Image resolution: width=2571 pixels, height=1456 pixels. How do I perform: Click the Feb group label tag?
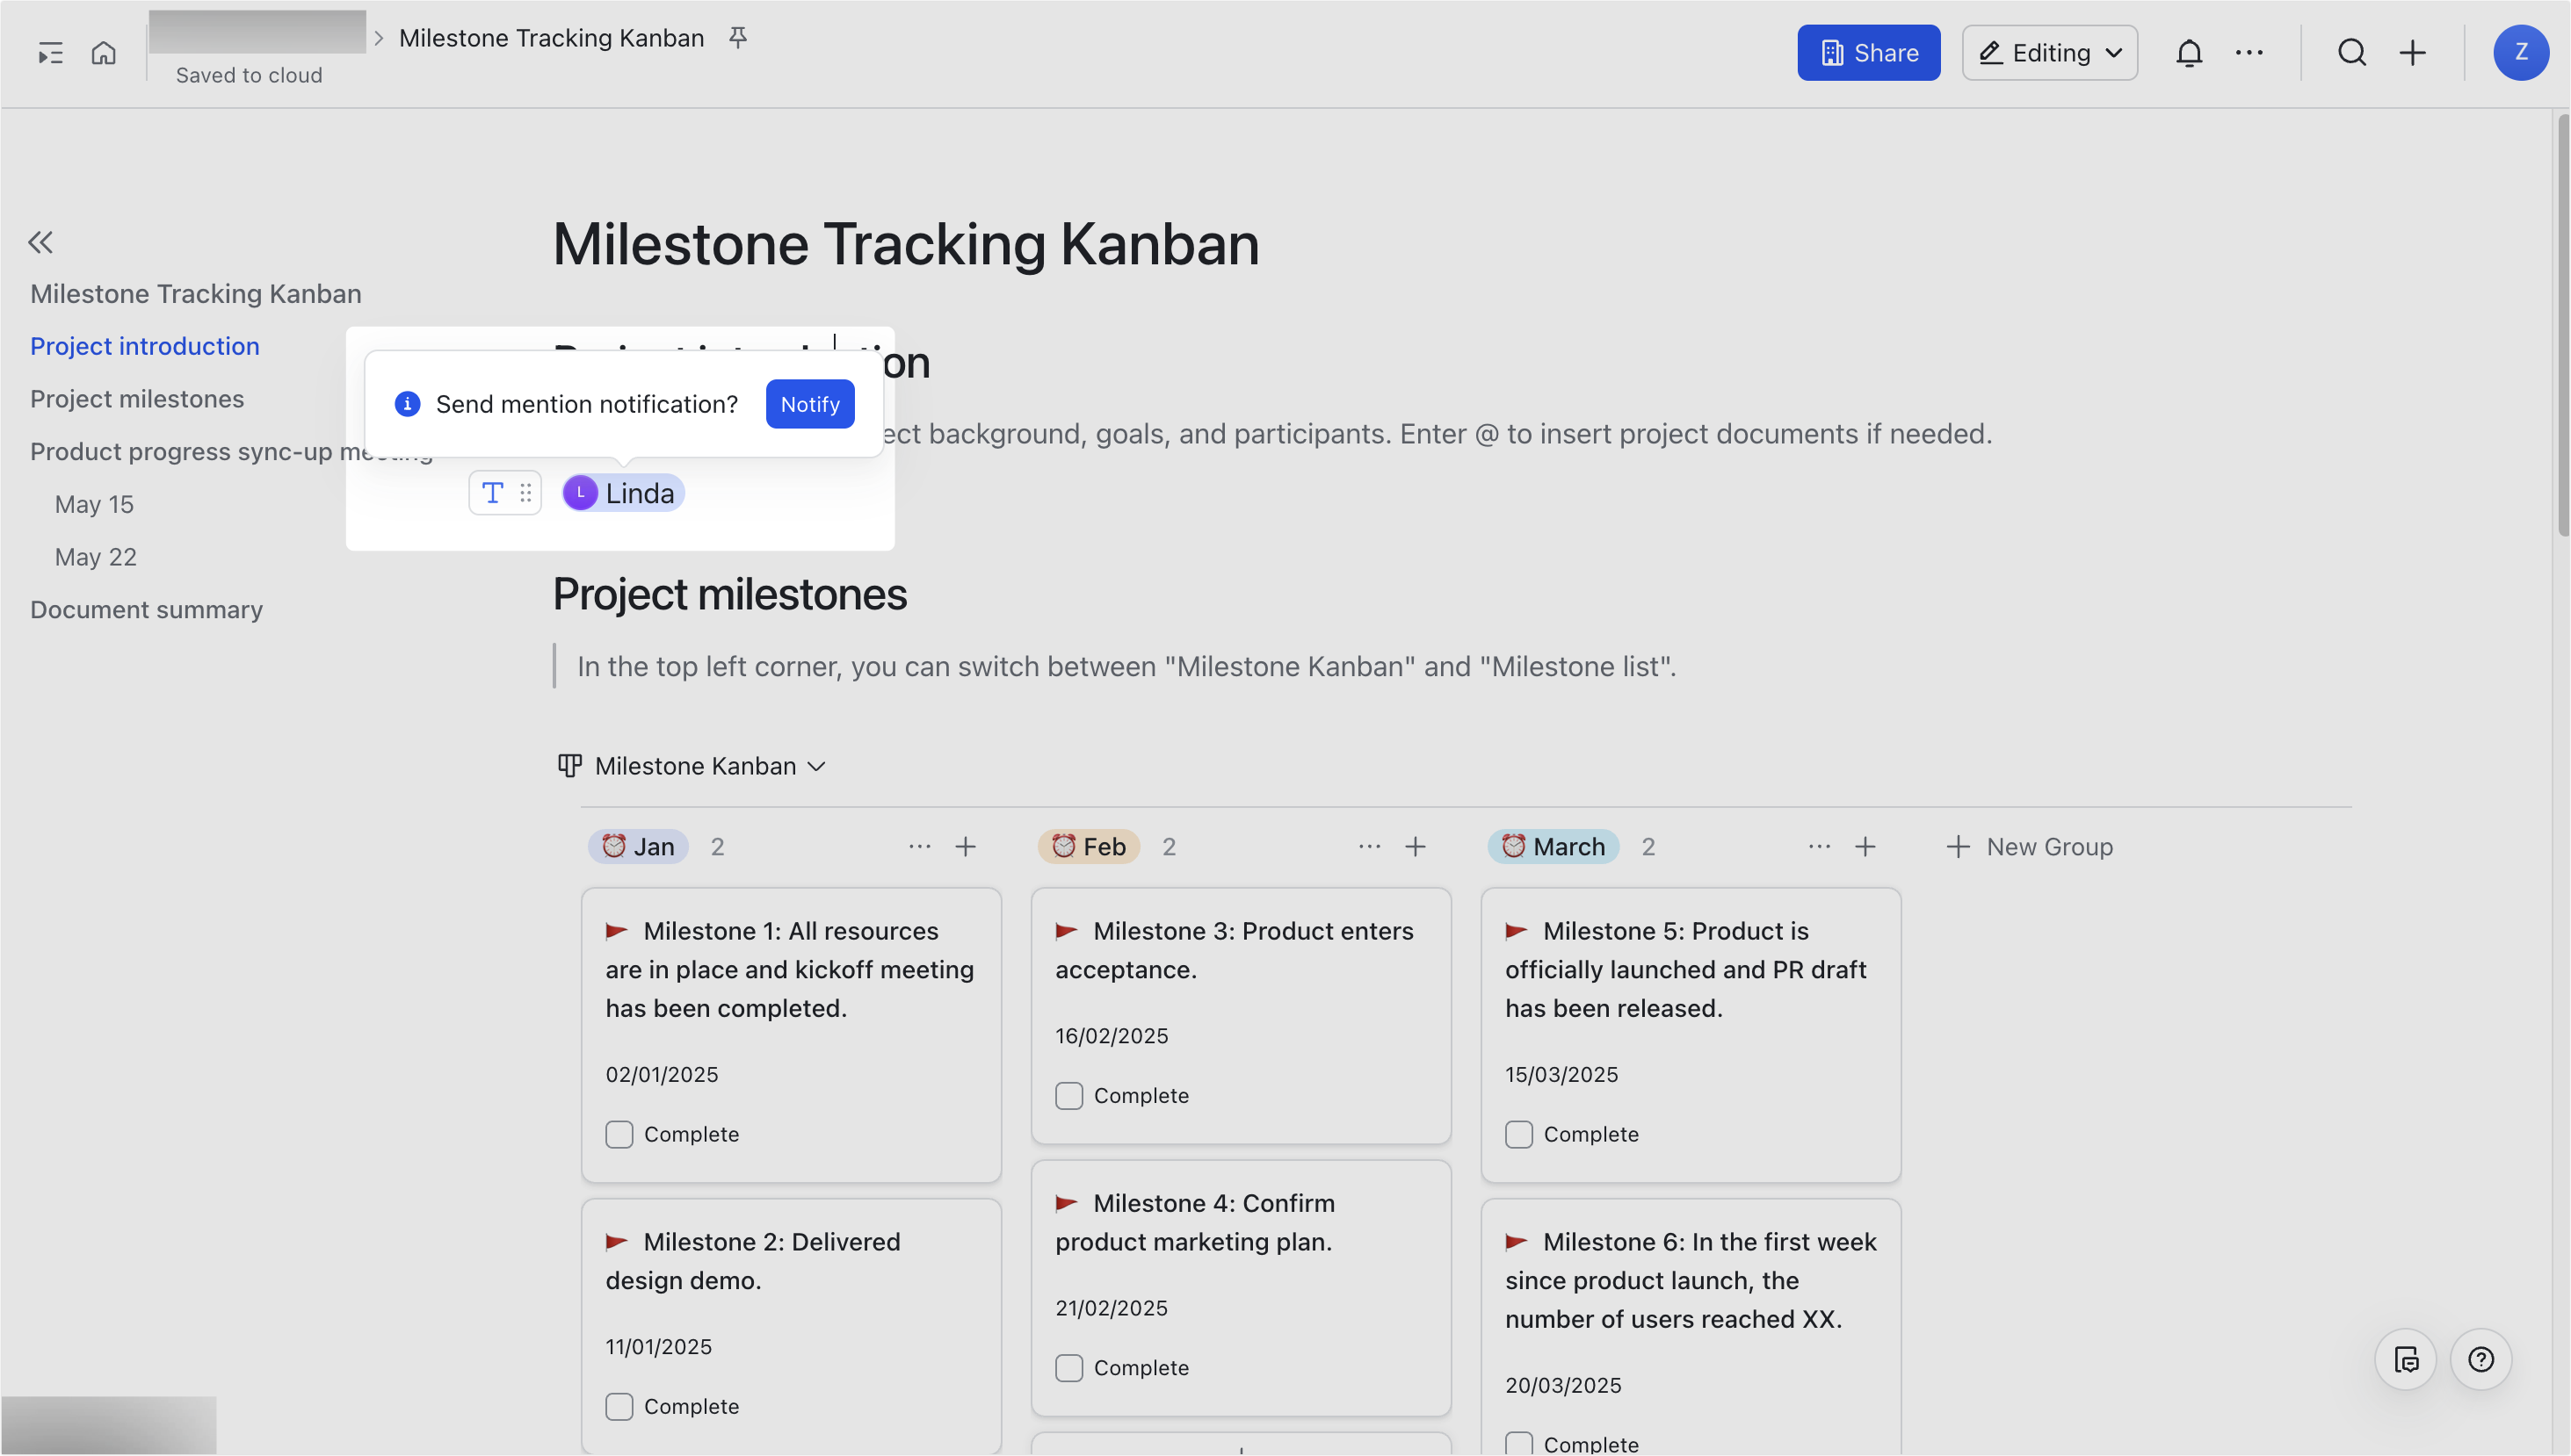(1089, 847)
